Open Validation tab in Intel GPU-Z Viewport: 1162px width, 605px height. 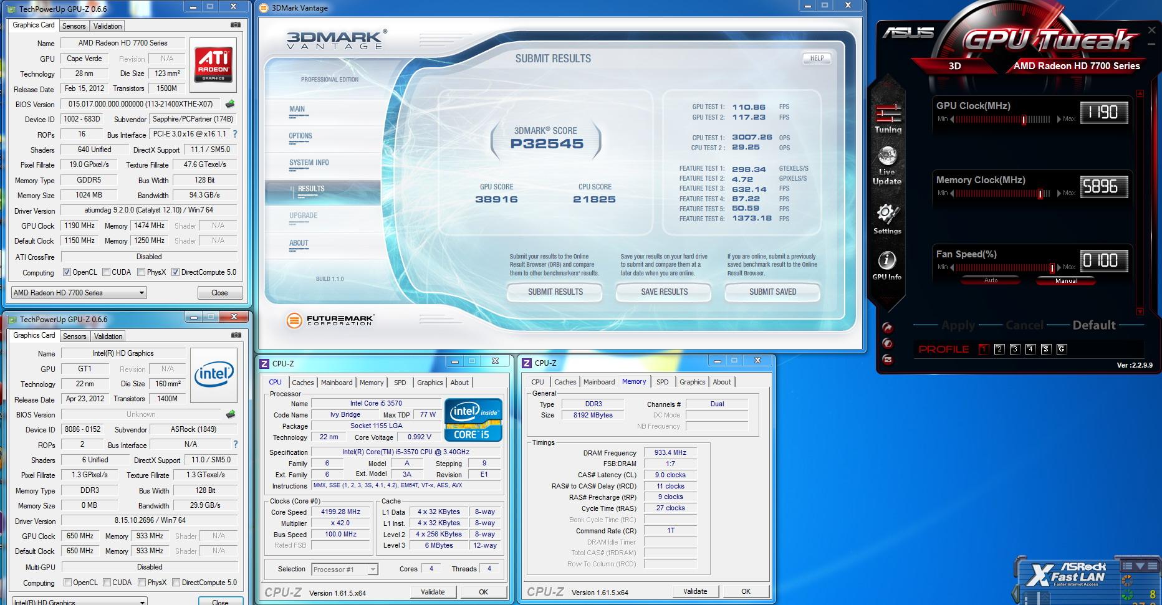click(x=108, y=336)
